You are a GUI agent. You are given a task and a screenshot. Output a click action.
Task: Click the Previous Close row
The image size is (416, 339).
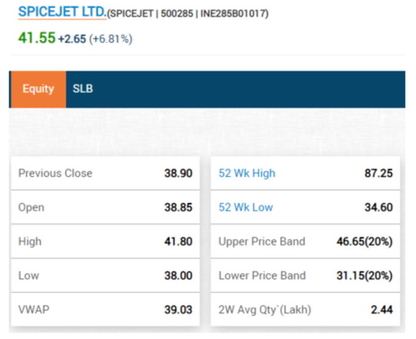[x=105, y=173]
